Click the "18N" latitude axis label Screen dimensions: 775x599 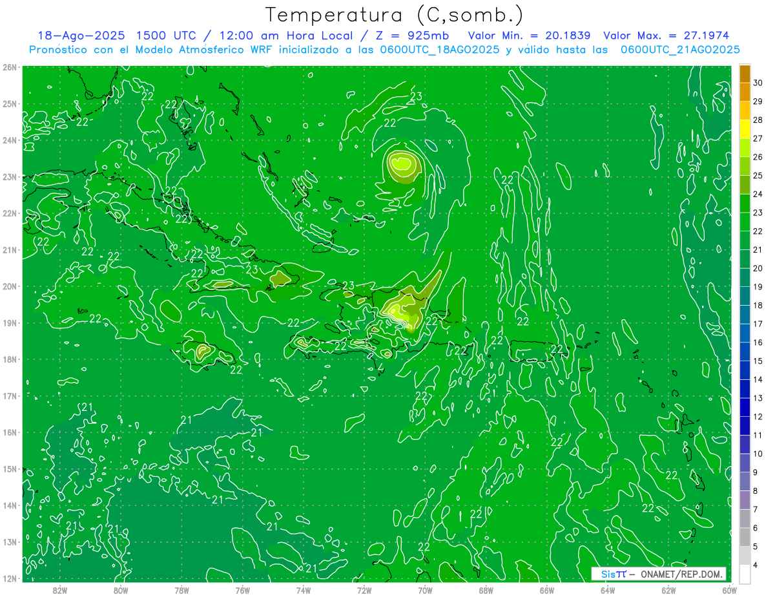pos(10,359)
